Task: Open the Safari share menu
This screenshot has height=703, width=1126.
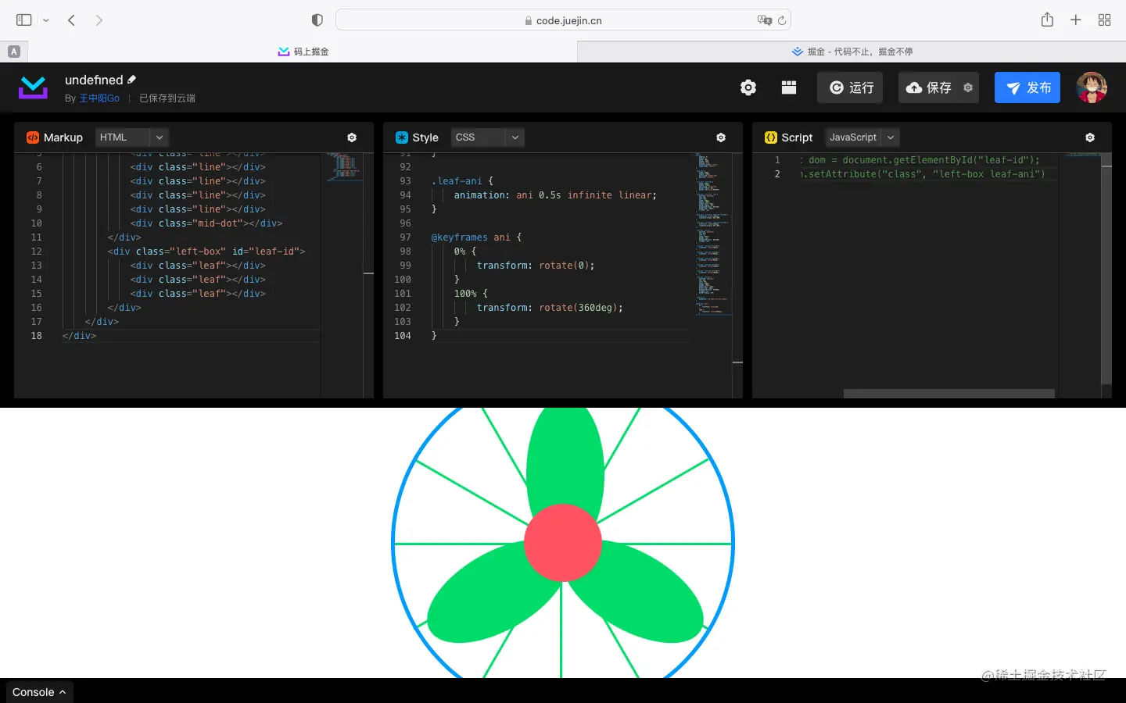Action: (x=1047, y=20)
